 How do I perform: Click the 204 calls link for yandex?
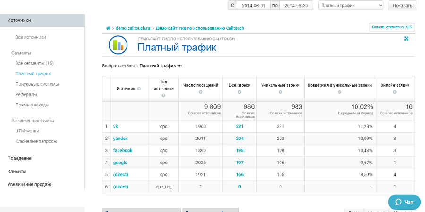239,139
